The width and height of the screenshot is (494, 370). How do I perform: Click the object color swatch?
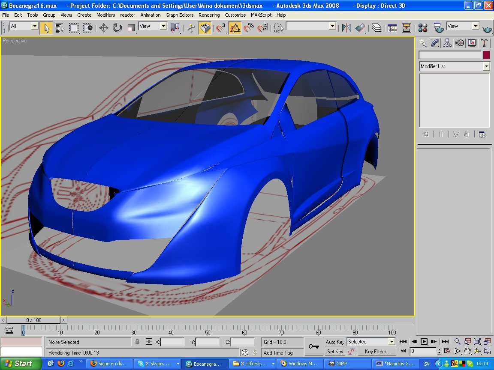click(486, 55)
